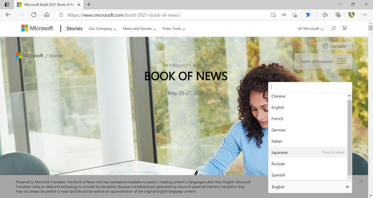The height and width of the screenshot is (198, 373).
Task: Click the Translate globe button
Action: click(334, 46)
